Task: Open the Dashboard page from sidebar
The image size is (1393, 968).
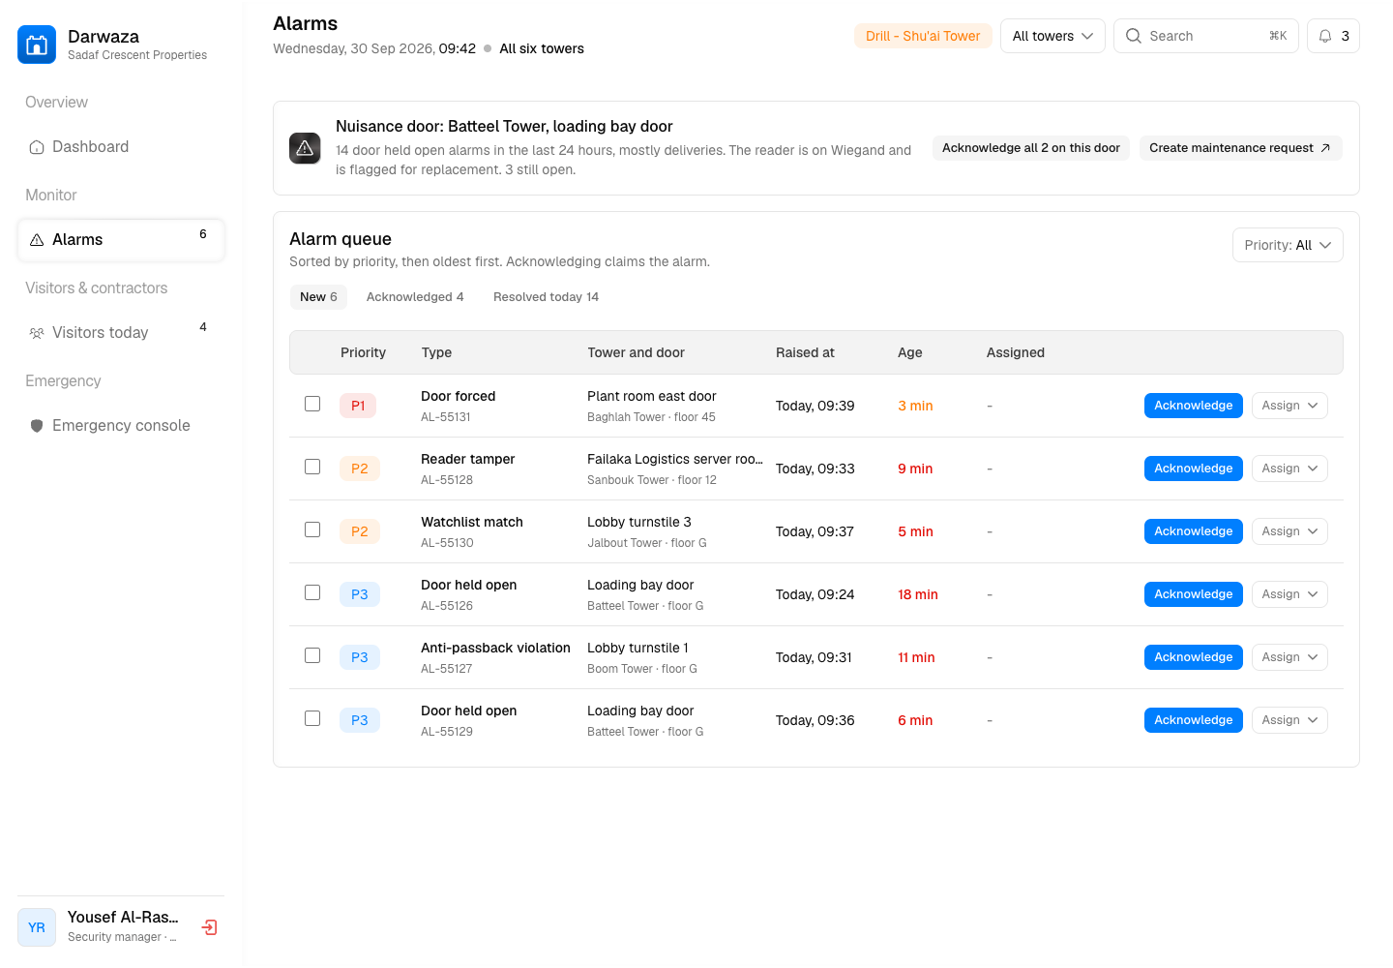Action: (121, 147)
